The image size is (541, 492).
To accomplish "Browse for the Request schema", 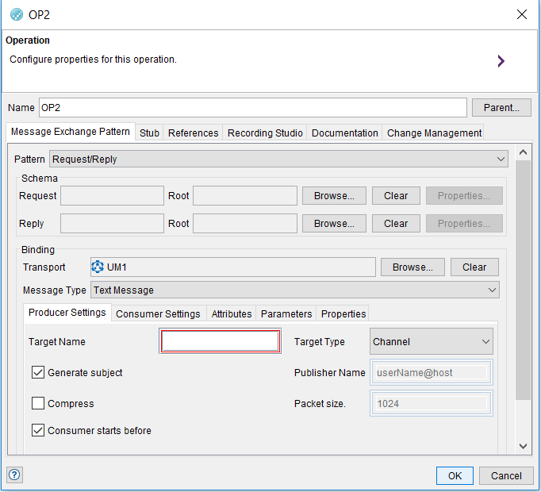I will pos(334,196).
